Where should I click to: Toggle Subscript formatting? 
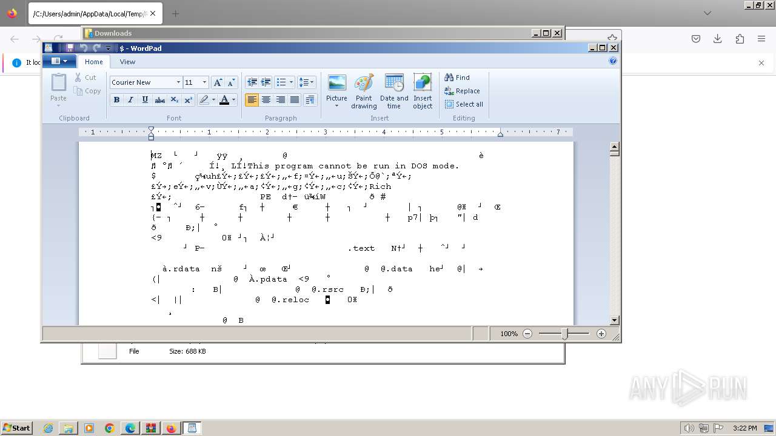174,100
